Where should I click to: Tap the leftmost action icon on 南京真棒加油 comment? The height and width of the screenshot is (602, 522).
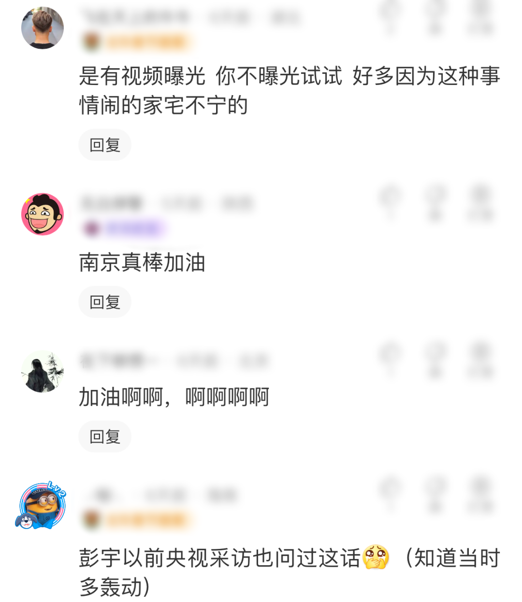390,203
